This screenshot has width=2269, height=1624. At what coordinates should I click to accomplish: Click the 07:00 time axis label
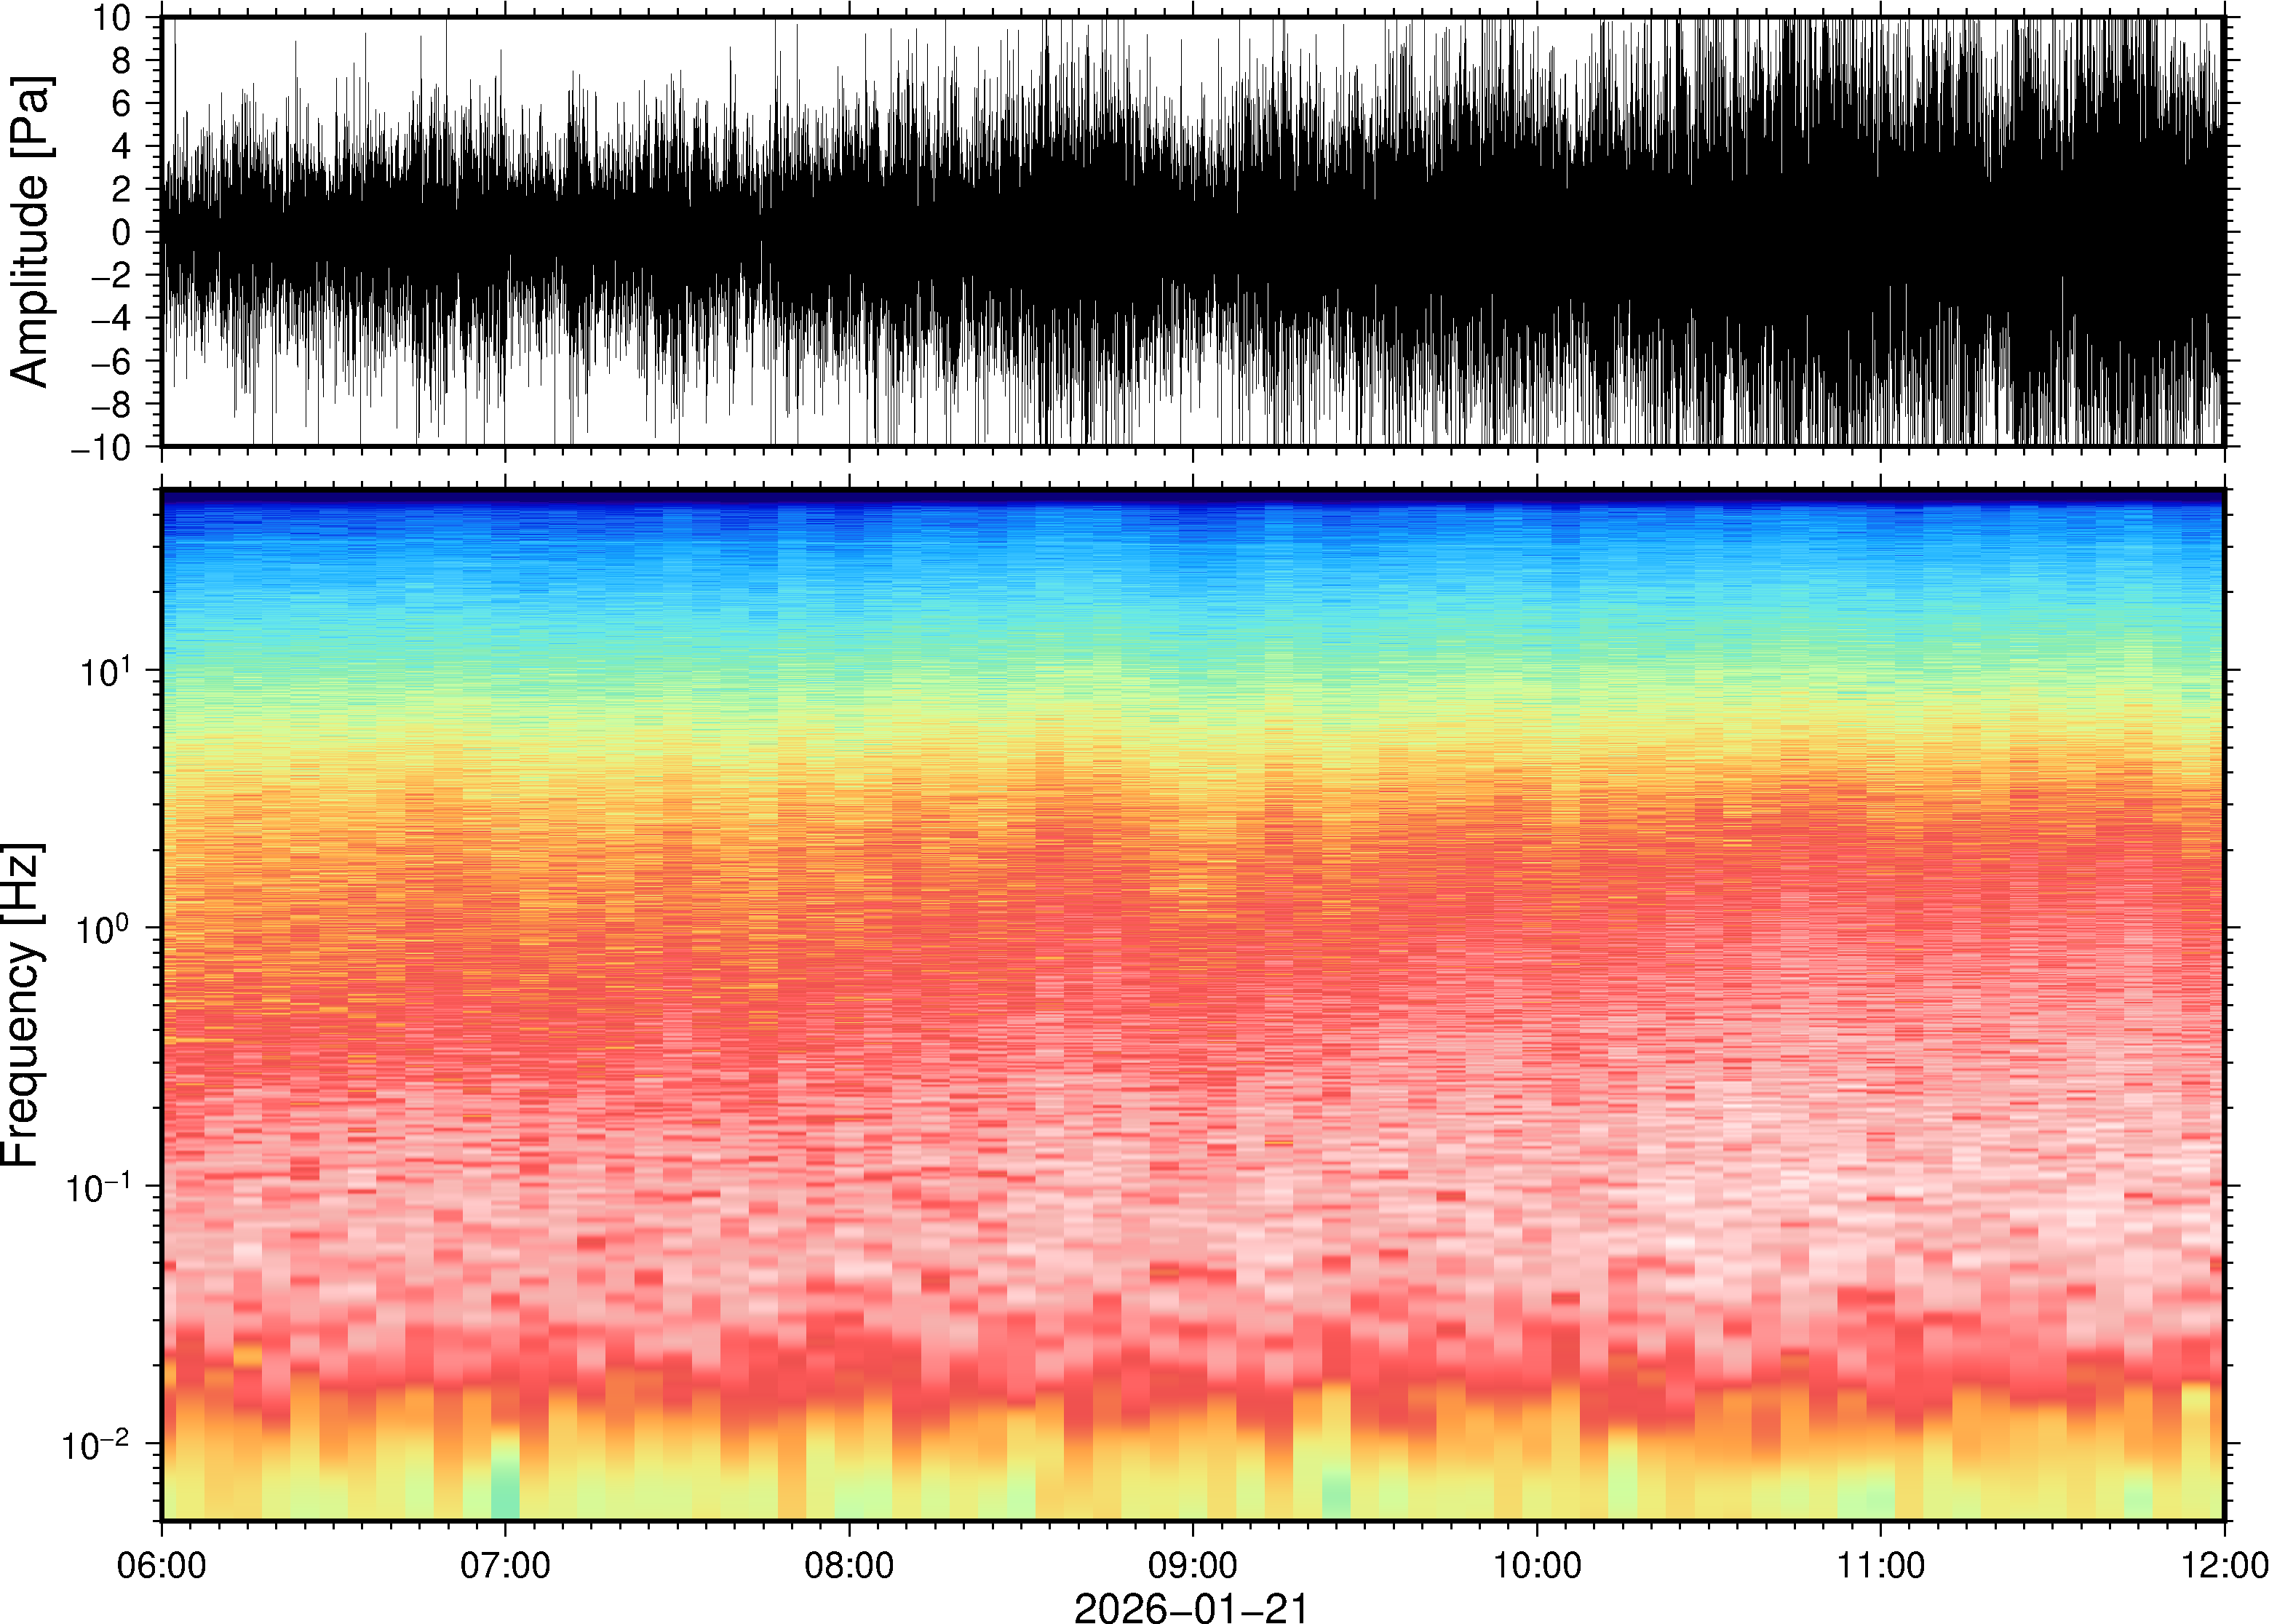[504, 1565]
